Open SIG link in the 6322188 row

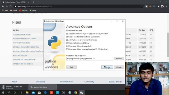click(x=151, y=55)
